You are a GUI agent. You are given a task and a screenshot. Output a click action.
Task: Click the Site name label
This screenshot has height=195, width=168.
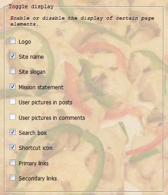31,57
